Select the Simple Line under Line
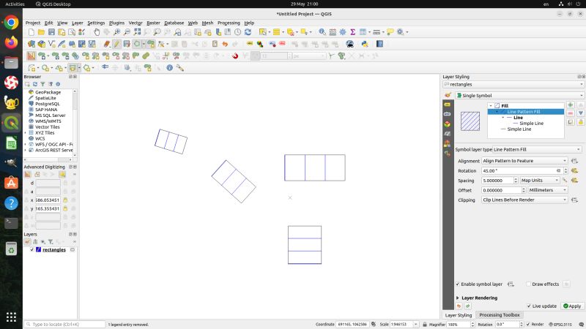The image size is (586, 329). [531, 123]
